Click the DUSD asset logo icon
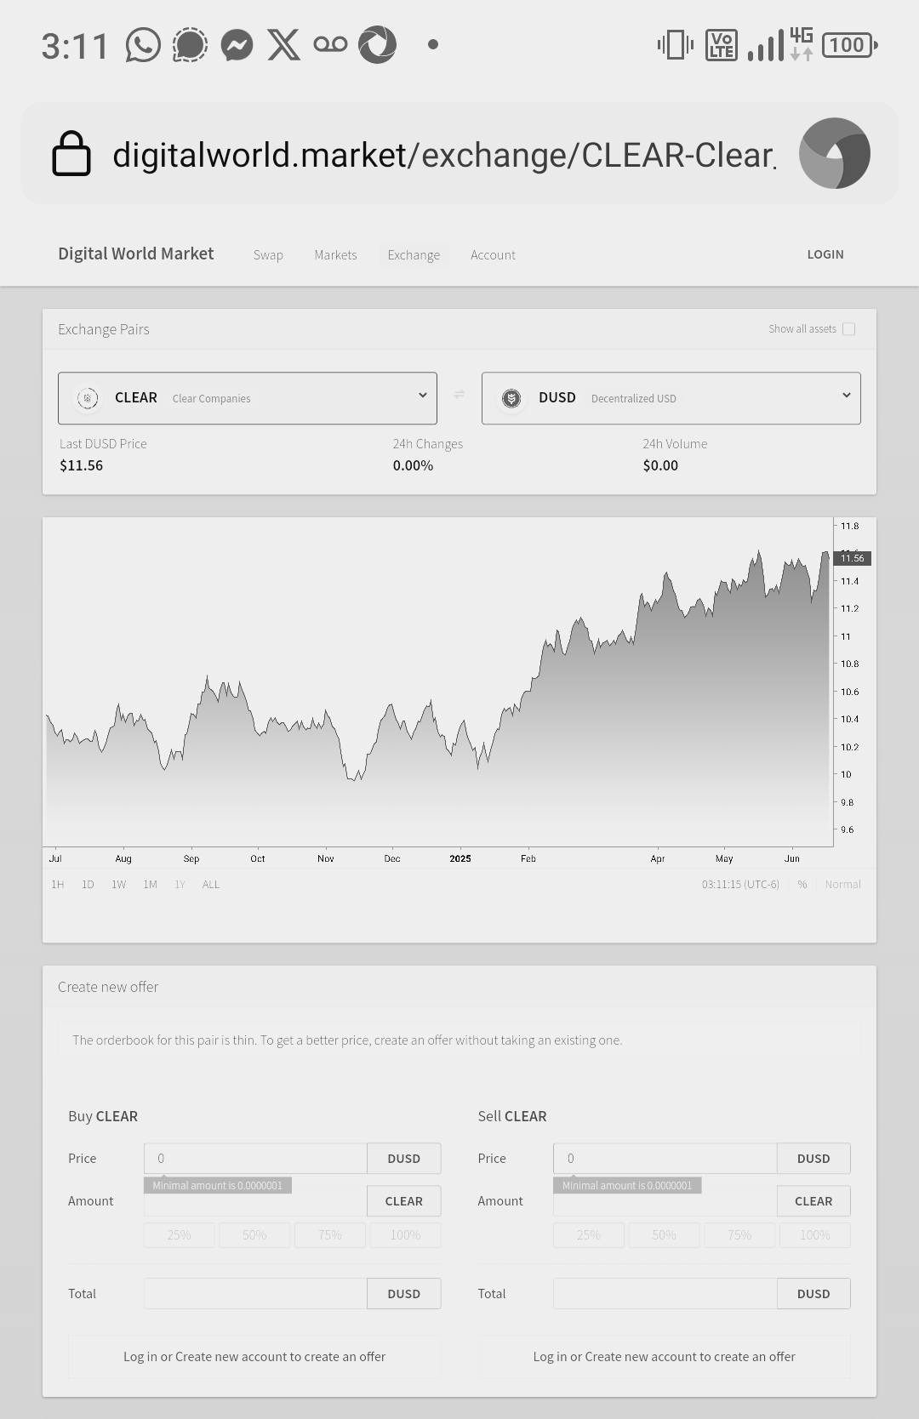Screen dimensions: 919x1419 [511, 398]
